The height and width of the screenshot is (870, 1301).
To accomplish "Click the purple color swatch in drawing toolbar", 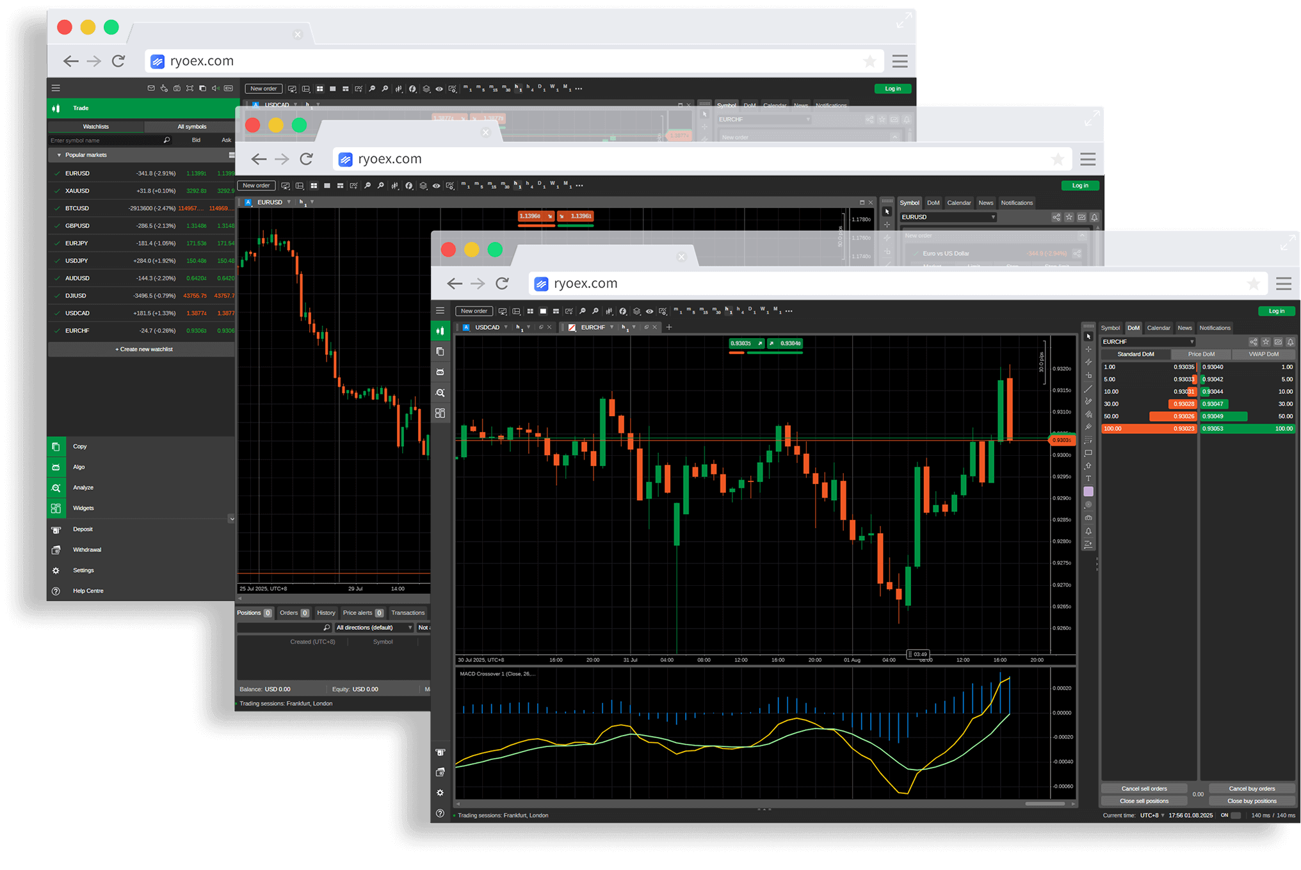I will (x=1088, y=492).
